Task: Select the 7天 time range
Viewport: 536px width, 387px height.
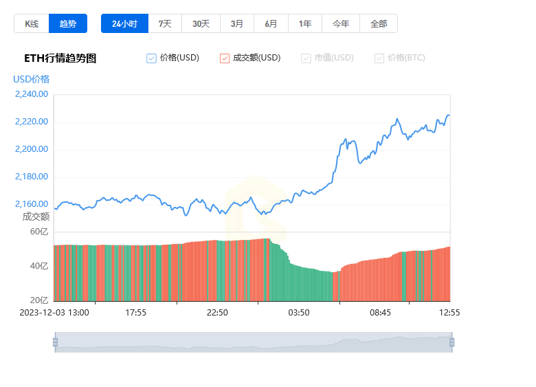Action: (x=165, y=23)
